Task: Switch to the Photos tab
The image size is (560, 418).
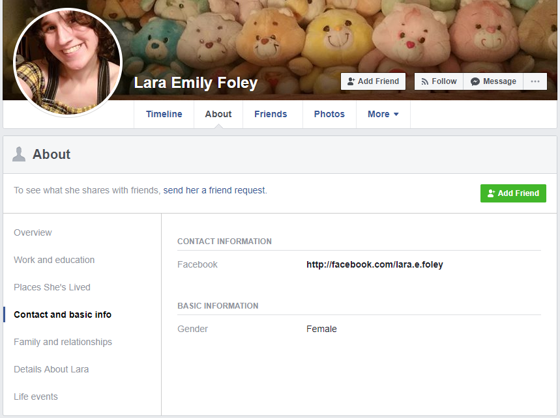Action: pos(329,114)
